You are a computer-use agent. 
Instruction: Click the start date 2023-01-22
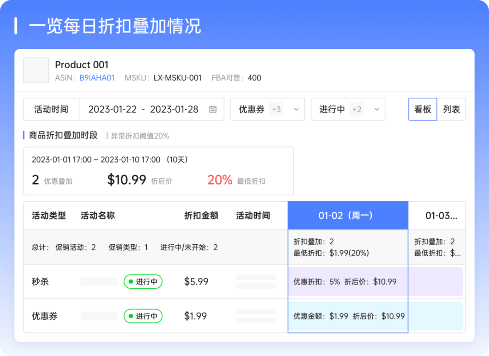[x=112, y=109]
